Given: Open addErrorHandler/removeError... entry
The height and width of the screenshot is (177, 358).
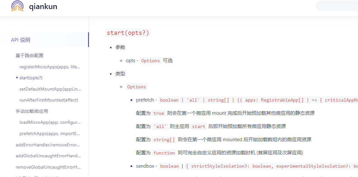Looking at the screenshot, I should (48, 145).
